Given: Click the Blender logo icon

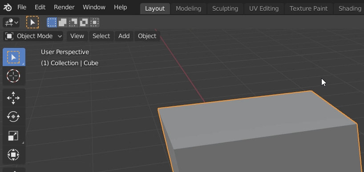Looking at the screenshot, I should pos(8,8).
